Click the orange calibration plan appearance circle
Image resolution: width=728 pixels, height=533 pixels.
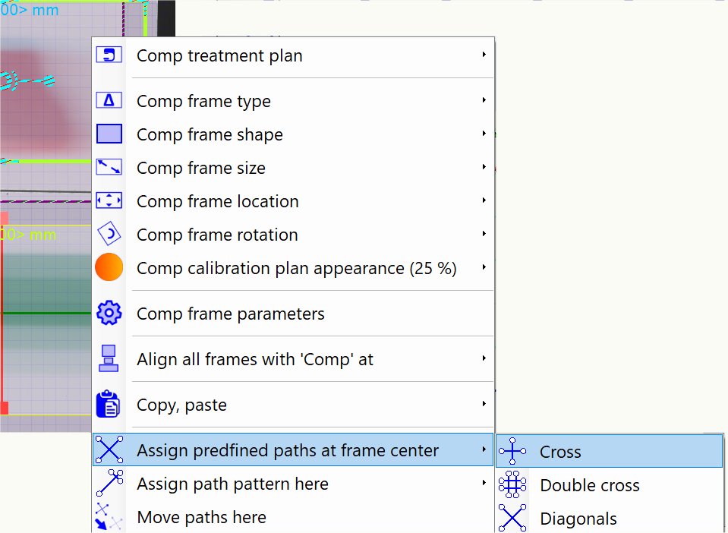point(109,268)
